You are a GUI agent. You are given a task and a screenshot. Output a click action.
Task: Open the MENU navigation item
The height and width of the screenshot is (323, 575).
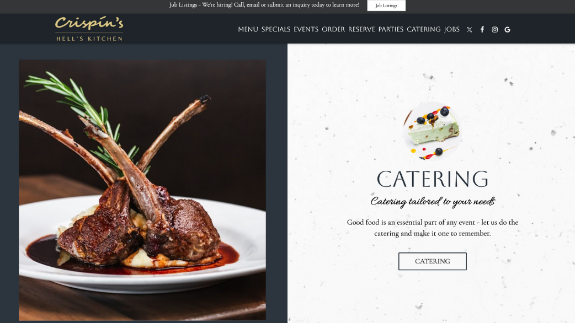(248, 29)
